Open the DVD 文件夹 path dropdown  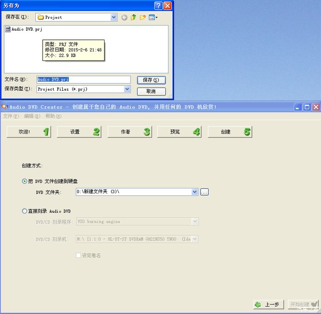click(x=195, y=192)
